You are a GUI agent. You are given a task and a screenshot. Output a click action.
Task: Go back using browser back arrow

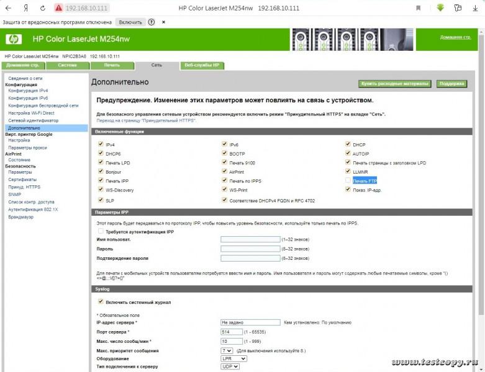coord(8,8)
